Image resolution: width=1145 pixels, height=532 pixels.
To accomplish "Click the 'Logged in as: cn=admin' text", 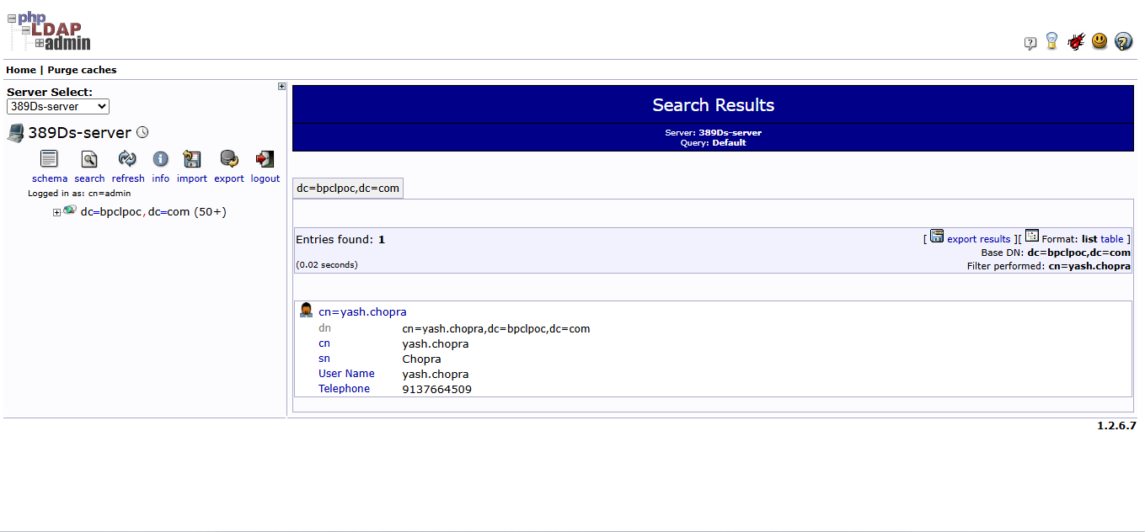I will click(x=79, y=194).
